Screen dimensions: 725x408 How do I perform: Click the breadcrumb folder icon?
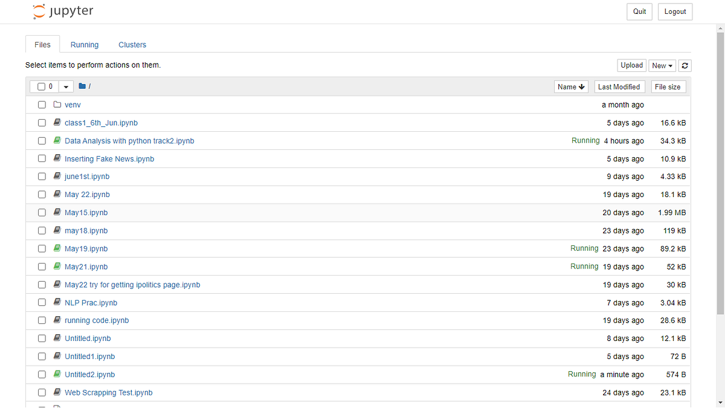pyautogui.click(x=82, y=86)
